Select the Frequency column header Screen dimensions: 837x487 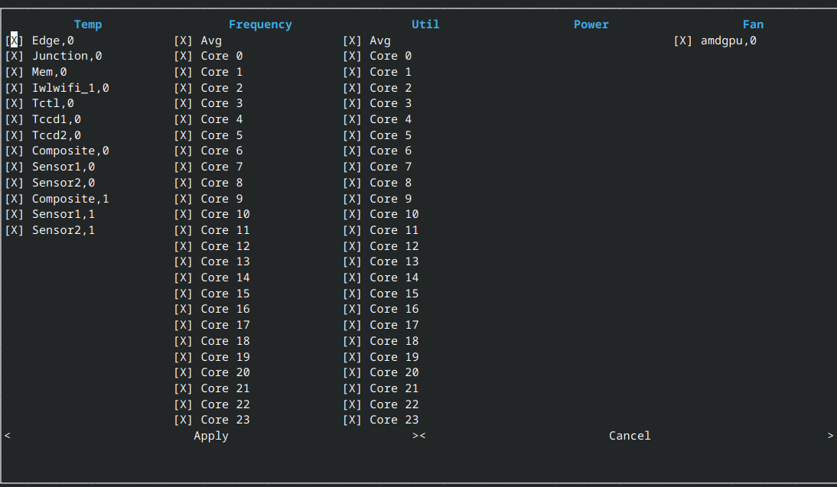coord(260,24)
